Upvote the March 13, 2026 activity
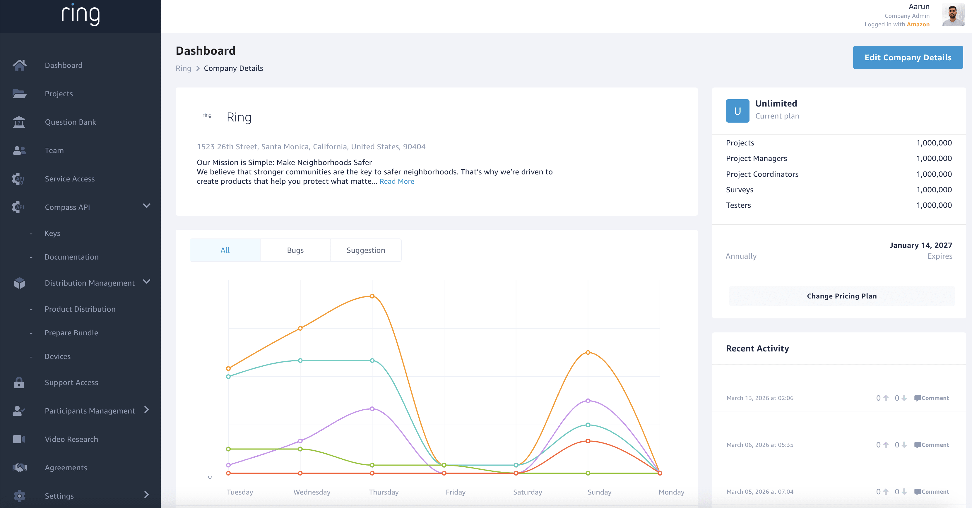This screenshot has width=972, height=508. click(x=886, y=398)
